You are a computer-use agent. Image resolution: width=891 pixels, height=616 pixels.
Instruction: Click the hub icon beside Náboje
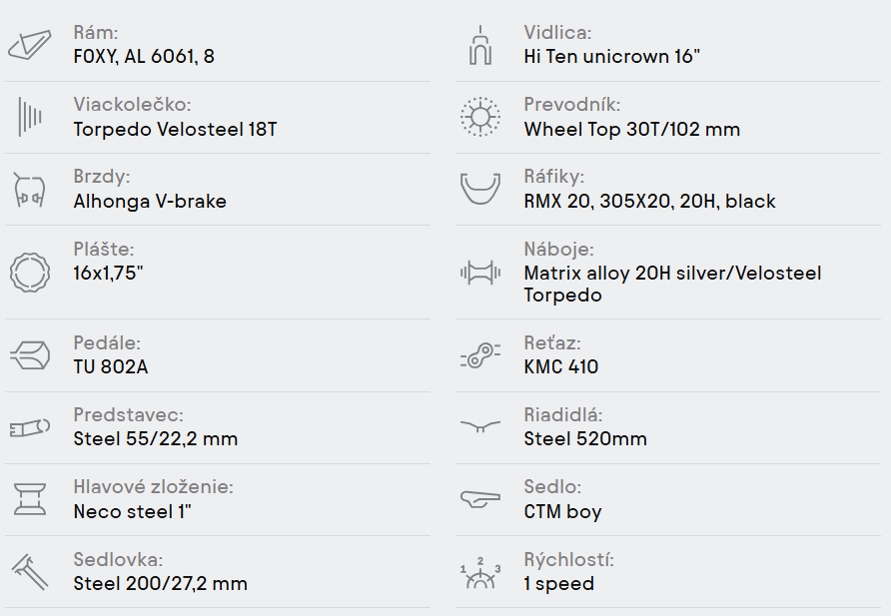pos(480,273)
